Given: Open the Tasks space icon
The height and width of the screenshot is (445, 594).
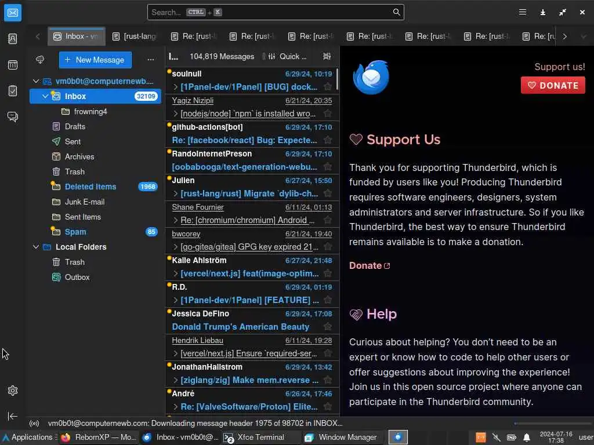Looking at the screenshot, I should point(13,91).
